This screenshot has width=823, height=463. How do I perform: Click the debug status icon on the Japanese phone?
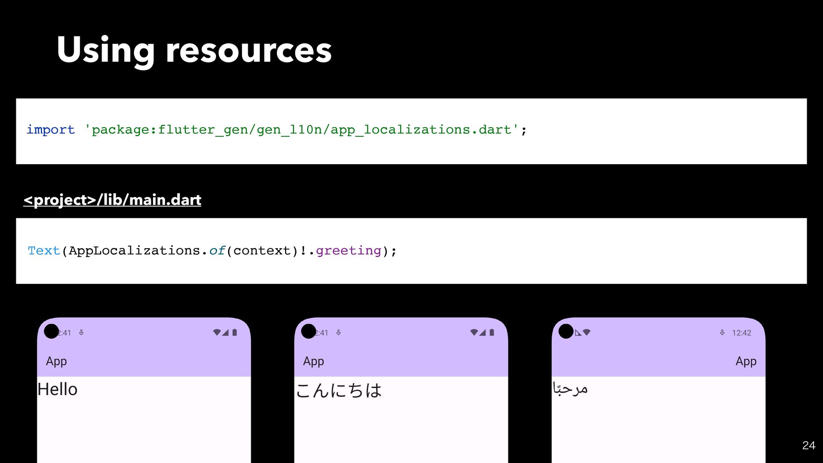coord(339,333)
